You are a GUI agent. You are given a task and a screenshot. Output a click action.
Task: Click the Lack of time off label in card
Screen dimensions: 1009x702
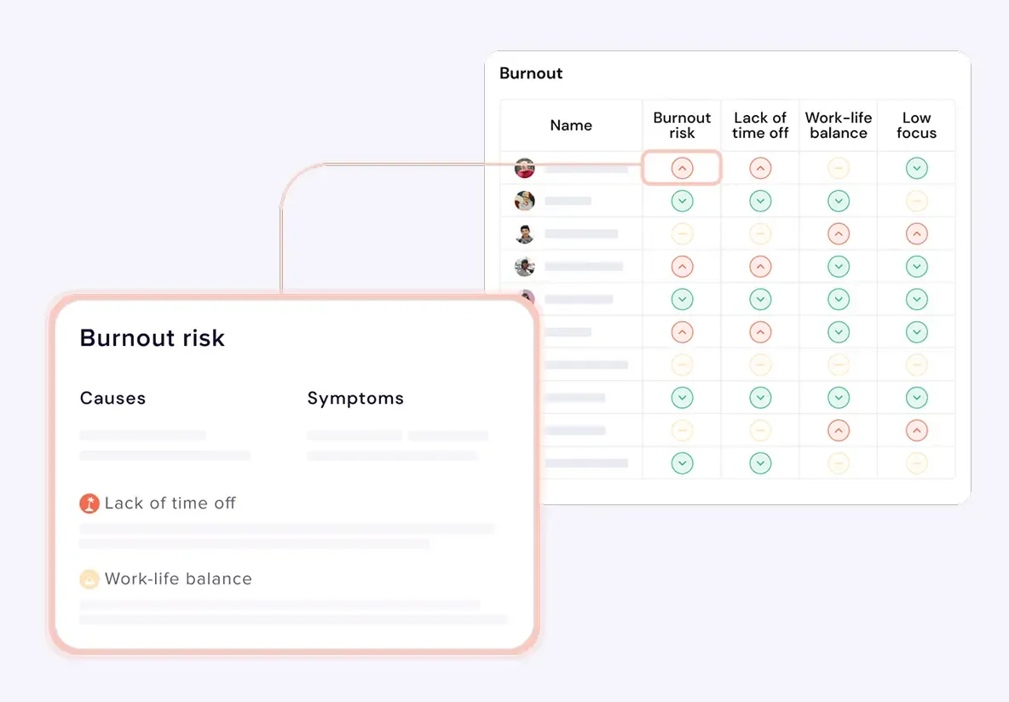170,503
